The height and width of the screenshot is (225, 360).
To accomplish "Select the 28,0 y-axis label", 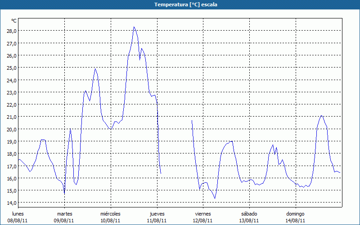I will pos(11,31).
